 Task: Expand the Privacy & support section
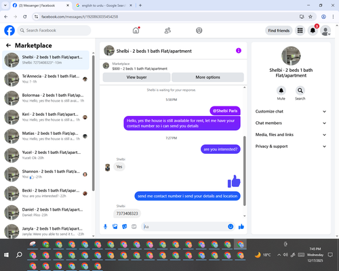(291, 146)
